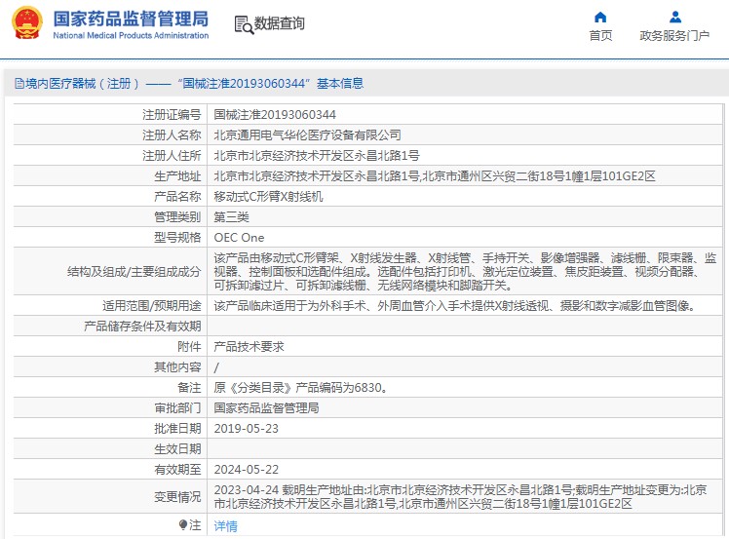Click the 附件 row label
Screen dimensions: 729x539
pyautogui.click(x=189, y=346)
